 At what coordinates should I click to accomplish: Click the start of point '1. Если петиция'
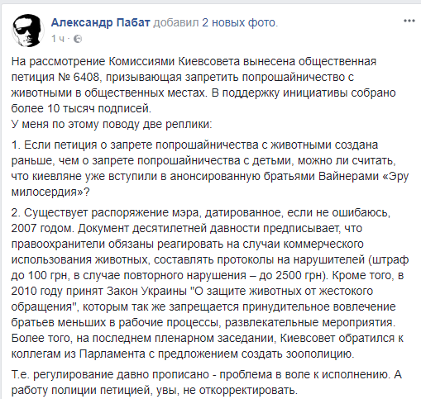tap(55, 145)
